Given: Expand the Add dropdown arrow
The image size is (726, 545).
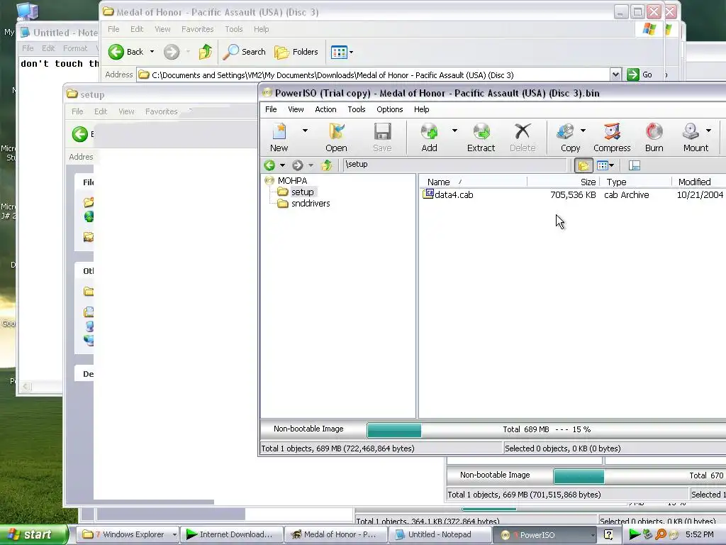Looking at the screenshot, I should coord(454,131).
